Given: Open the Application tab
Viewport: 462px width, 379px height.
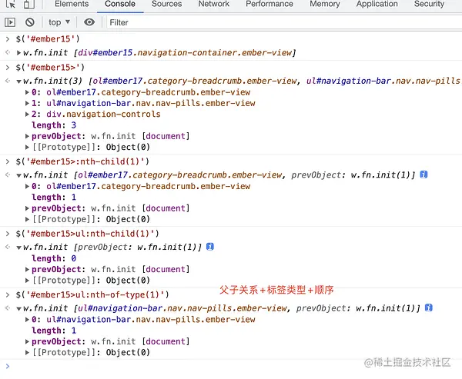Looking at the screenshot, I should [377, 4].
